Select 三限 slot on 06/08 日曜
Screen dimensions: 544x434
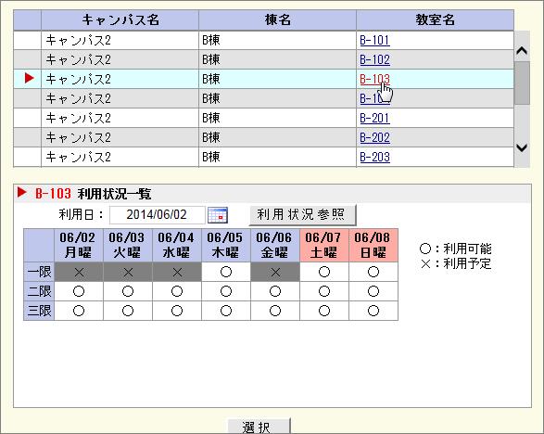[373, 311]
